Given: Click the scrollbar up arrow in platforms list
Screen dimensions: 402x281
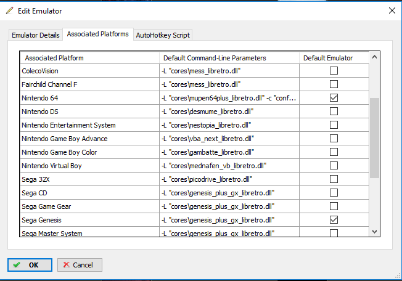Looking at the screenshot, I should (x=374, y=57).
